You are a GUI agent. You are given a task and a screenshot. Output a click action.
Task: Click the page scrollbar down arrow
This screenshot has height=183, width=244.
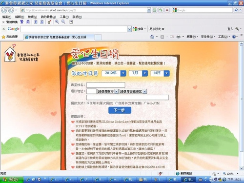242,168
